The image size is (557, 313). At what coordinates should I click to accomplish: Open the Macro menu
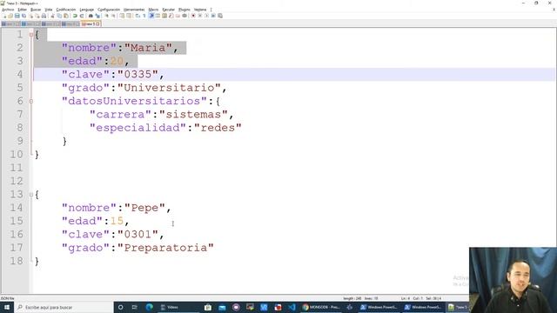click(153, 10)
